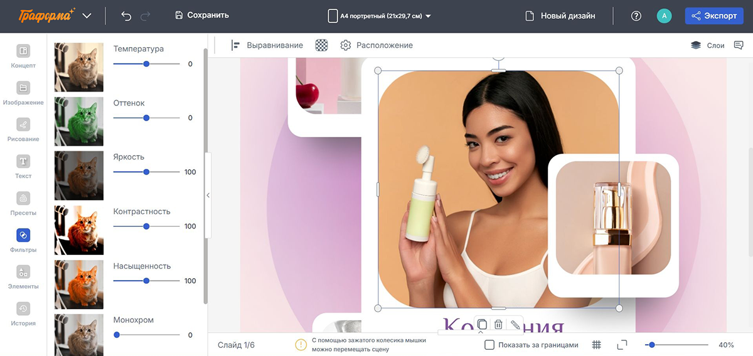Open the help question mark

[636, 16]
